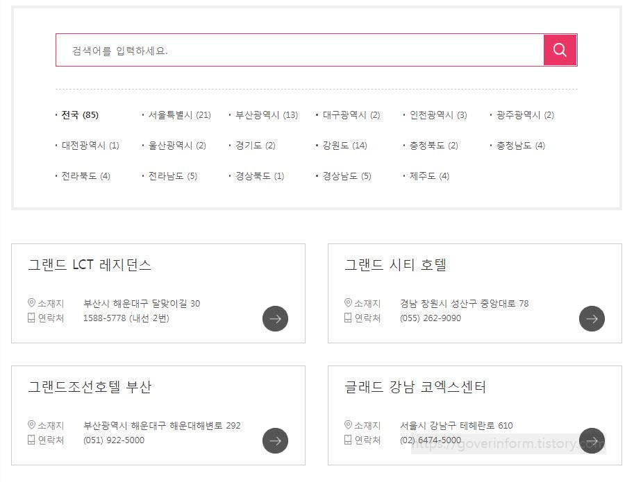This screenshot has width=634, height=482.
Task: Filter by 강원도 (14)
Action: [344, 146]
